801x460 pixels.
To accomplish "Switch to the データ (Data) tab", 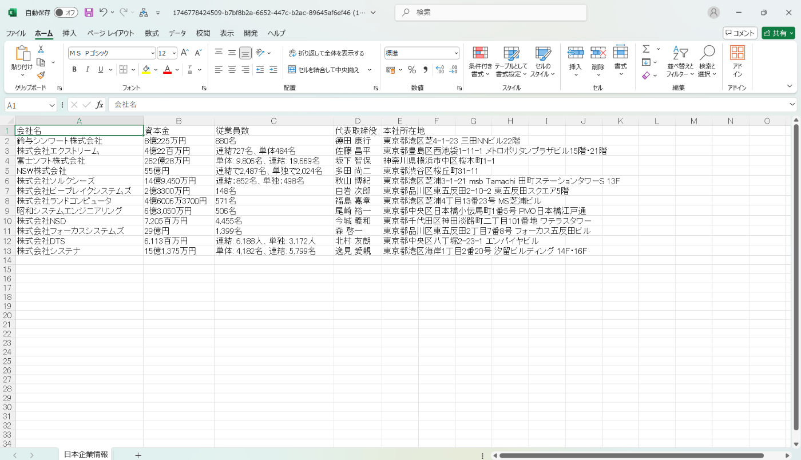I will click(x=177, y=33).
